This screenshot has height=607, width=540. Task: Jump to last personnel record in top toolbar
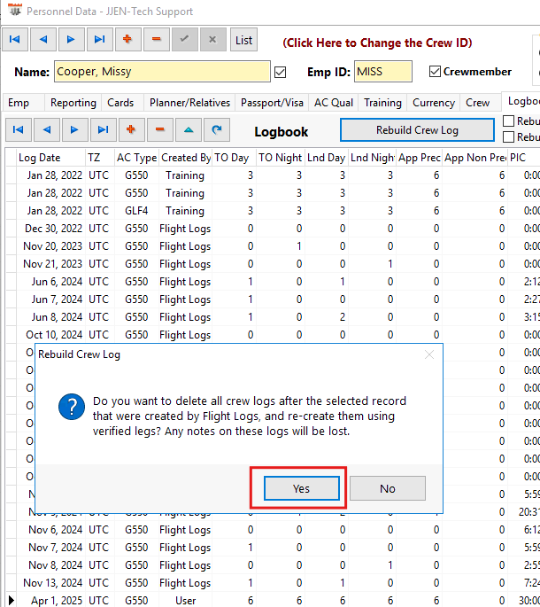click(x=100, y=40)
